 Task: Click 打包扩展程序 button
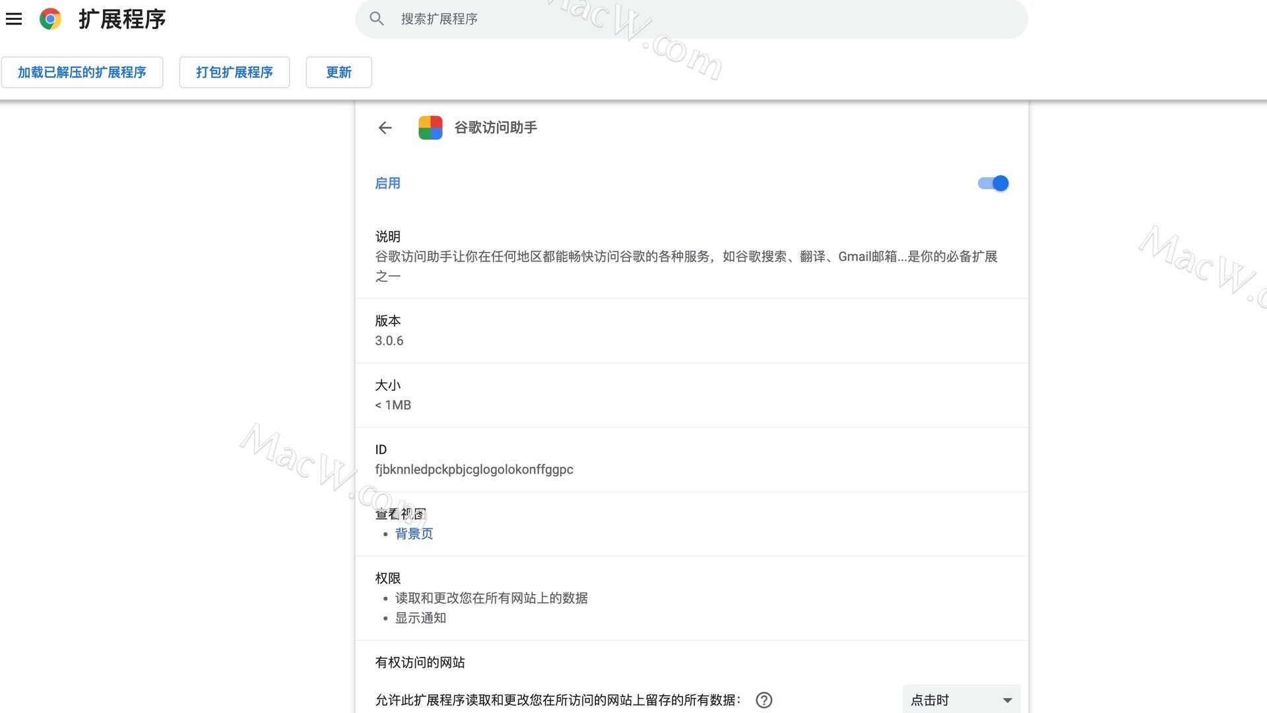click(x=234, y=72)
